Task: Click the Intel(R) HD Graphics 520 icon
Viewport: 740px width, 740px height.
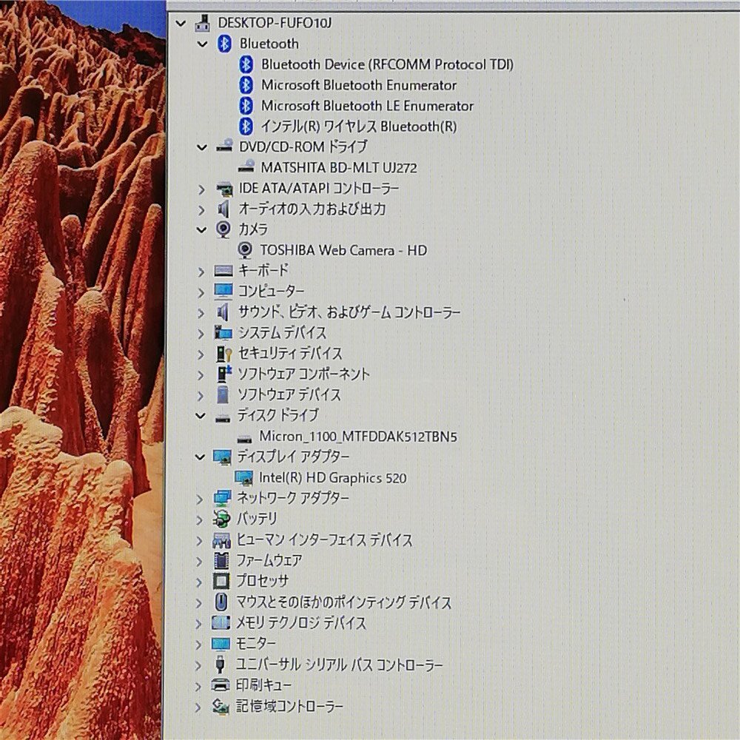Action: [243, 477]
